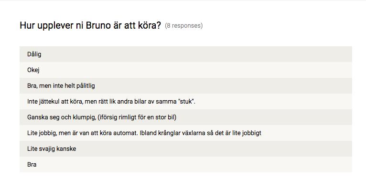This screenshot has height=190, width=366.
Task: Click the parenthetical '(iförsig rimligt för en stor bil)'
Action: [x=137, y=117]
